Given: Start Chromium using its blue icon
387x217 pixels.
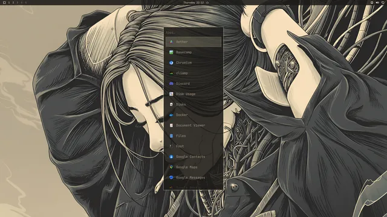Looking at the screenshot, I should click(x=171, y=63).
